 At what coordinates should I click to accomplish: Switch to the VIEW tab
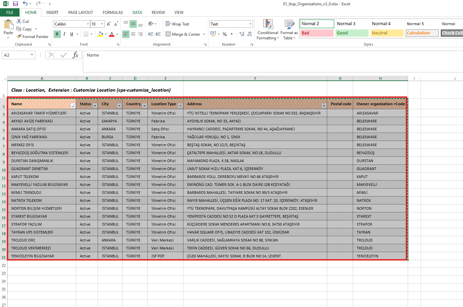179,13
